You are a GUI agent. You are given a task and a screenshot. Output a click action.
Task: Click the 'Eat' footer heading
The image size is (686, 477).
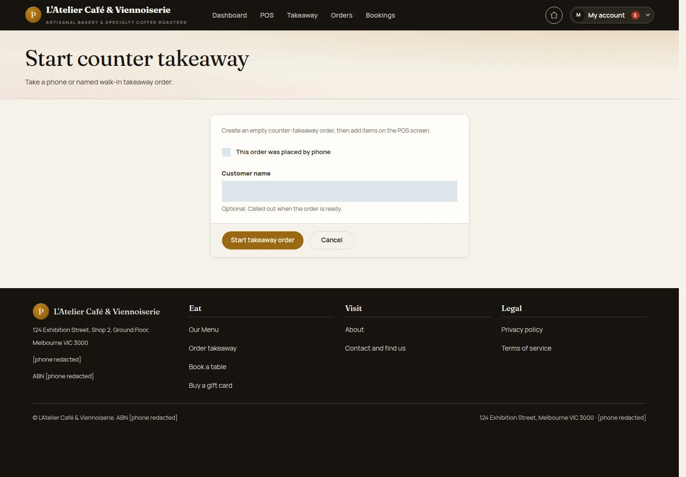coord(195,309)
